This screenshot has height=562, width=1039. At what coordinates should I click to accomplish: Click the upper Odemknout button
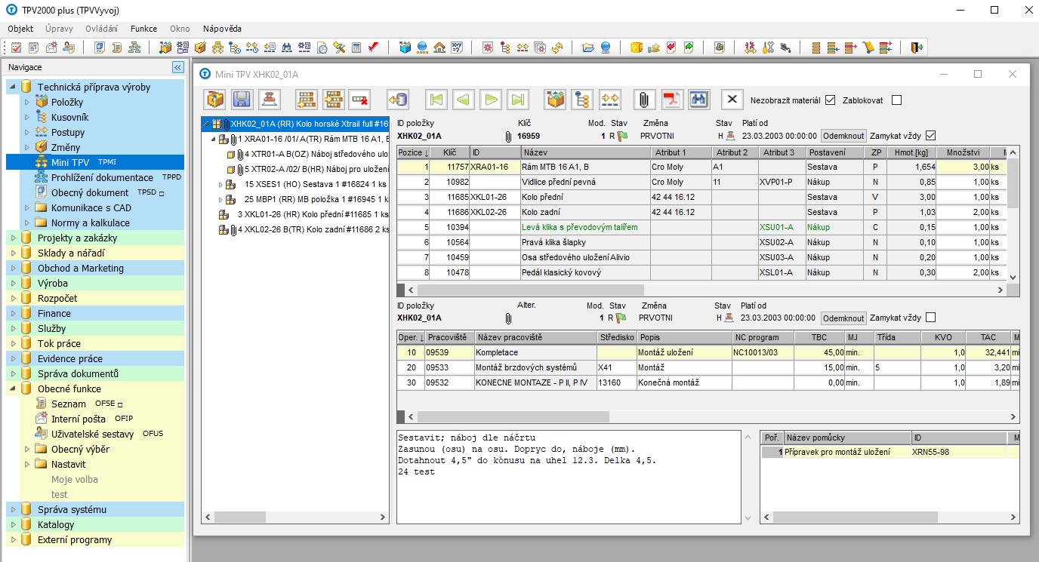[843, 136]
